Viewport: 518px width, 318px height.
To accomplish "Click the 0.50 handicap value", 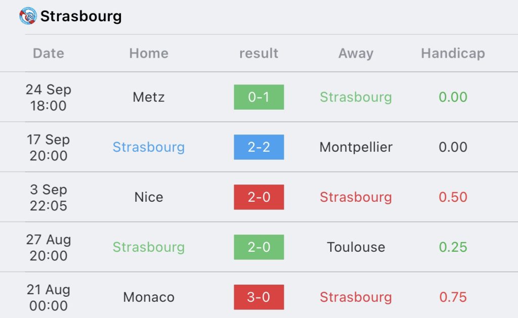I will (x=453, y=197).
